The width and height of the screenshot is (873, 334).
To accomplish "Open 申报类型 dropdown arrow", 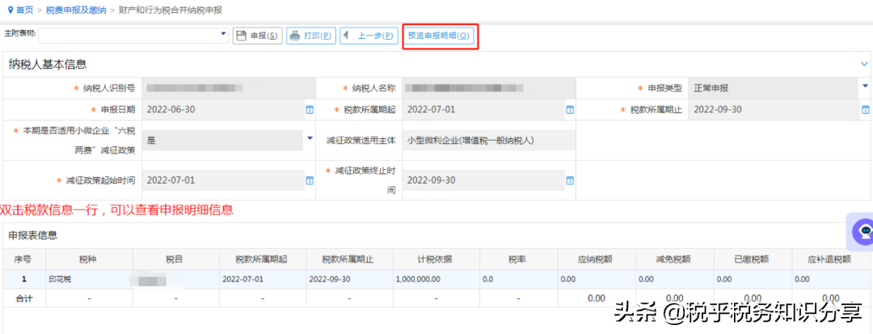I will point(865,86).
